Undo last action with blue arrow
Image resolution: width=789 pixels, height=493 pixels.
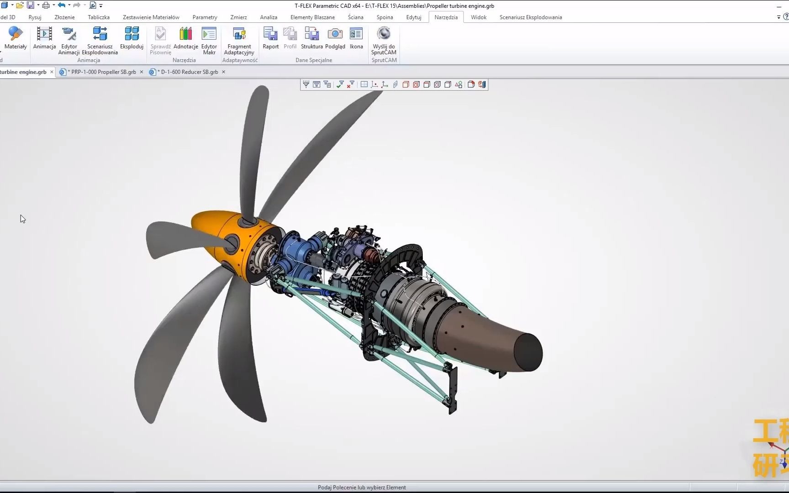(x=62, y=5)
